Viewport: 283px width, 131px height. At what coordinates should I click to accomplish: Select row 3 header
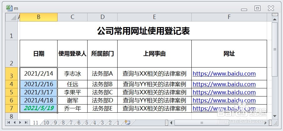pos(11,74)
